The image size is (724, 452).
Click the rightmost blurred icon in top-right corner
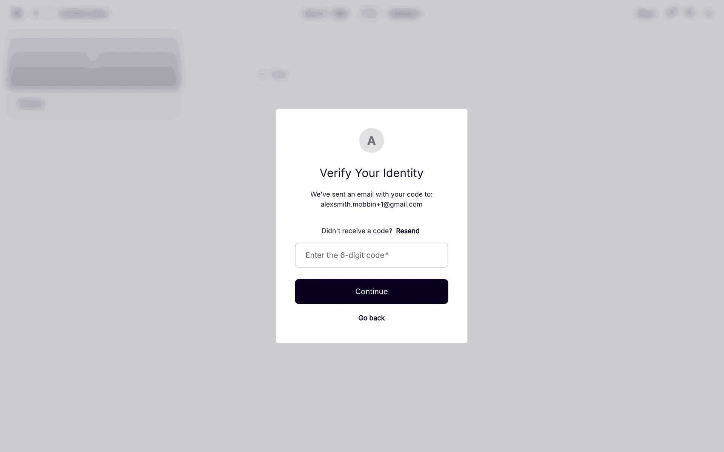pos(709,14)
